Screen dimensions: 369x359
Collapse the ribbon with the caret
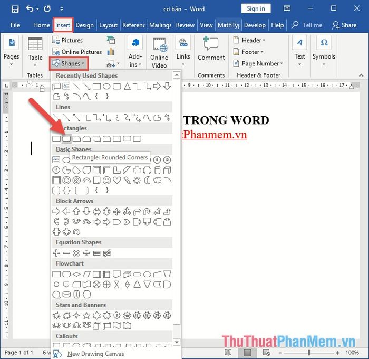tap(361, 75)
